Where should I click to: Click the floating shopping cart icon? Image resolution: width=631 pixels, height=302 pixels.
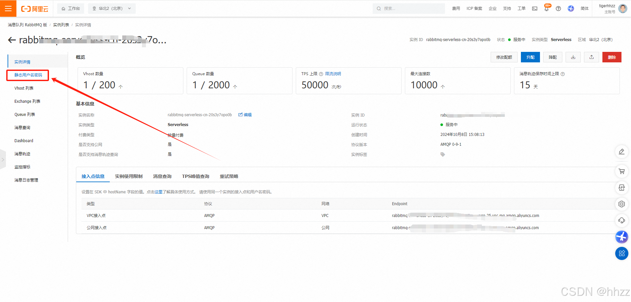(x=621, y=171)
